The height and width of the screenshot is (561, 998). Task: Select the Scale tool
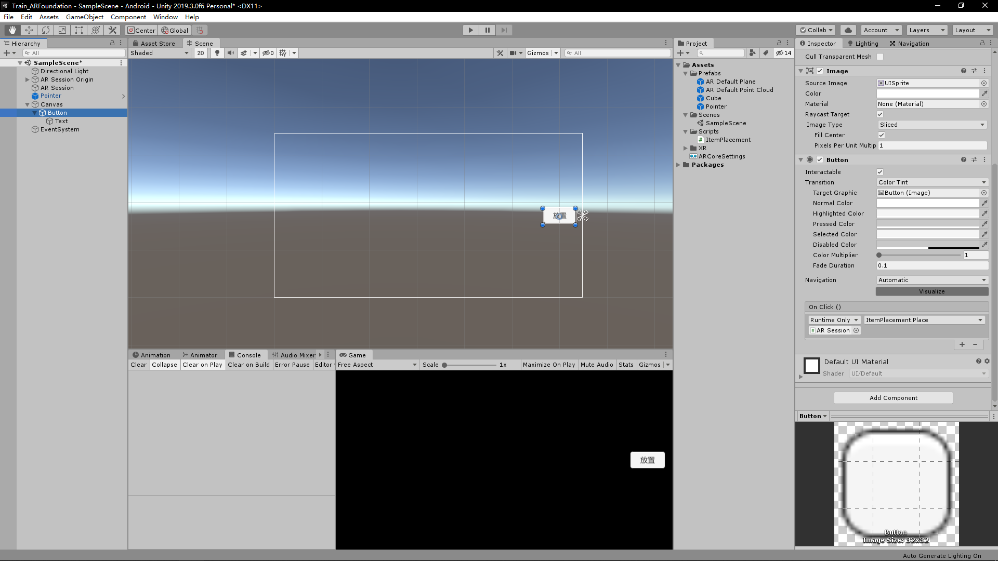pyautogui.click(x=62, y=30)
